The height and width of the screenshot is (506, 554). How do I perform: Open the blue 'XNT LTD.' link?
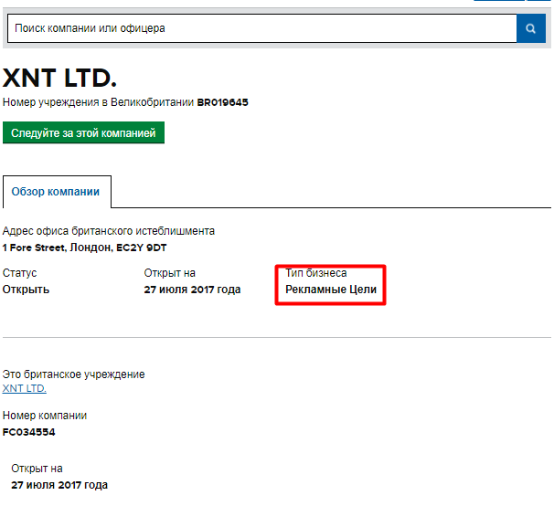tap(25, 388)
